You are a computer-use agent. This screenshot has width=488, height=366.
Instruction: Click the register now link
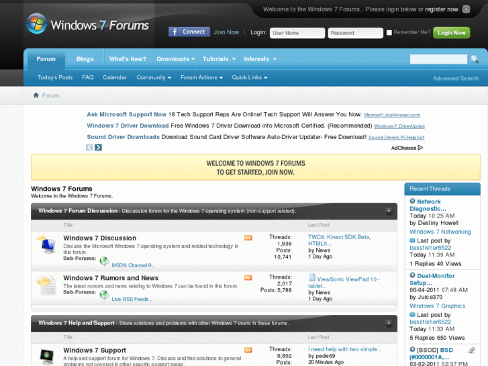[x=442, y=9]
